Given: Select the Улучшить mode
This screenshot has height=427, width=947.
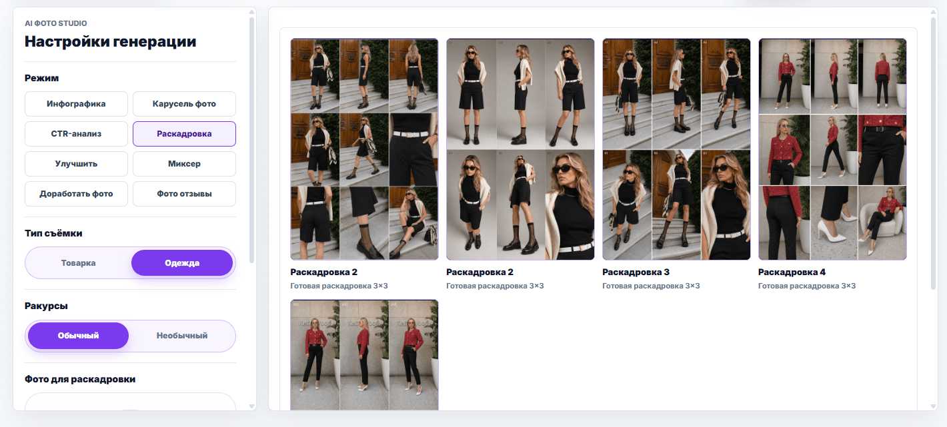Looking at the screenshot, I should coord(76,164).
